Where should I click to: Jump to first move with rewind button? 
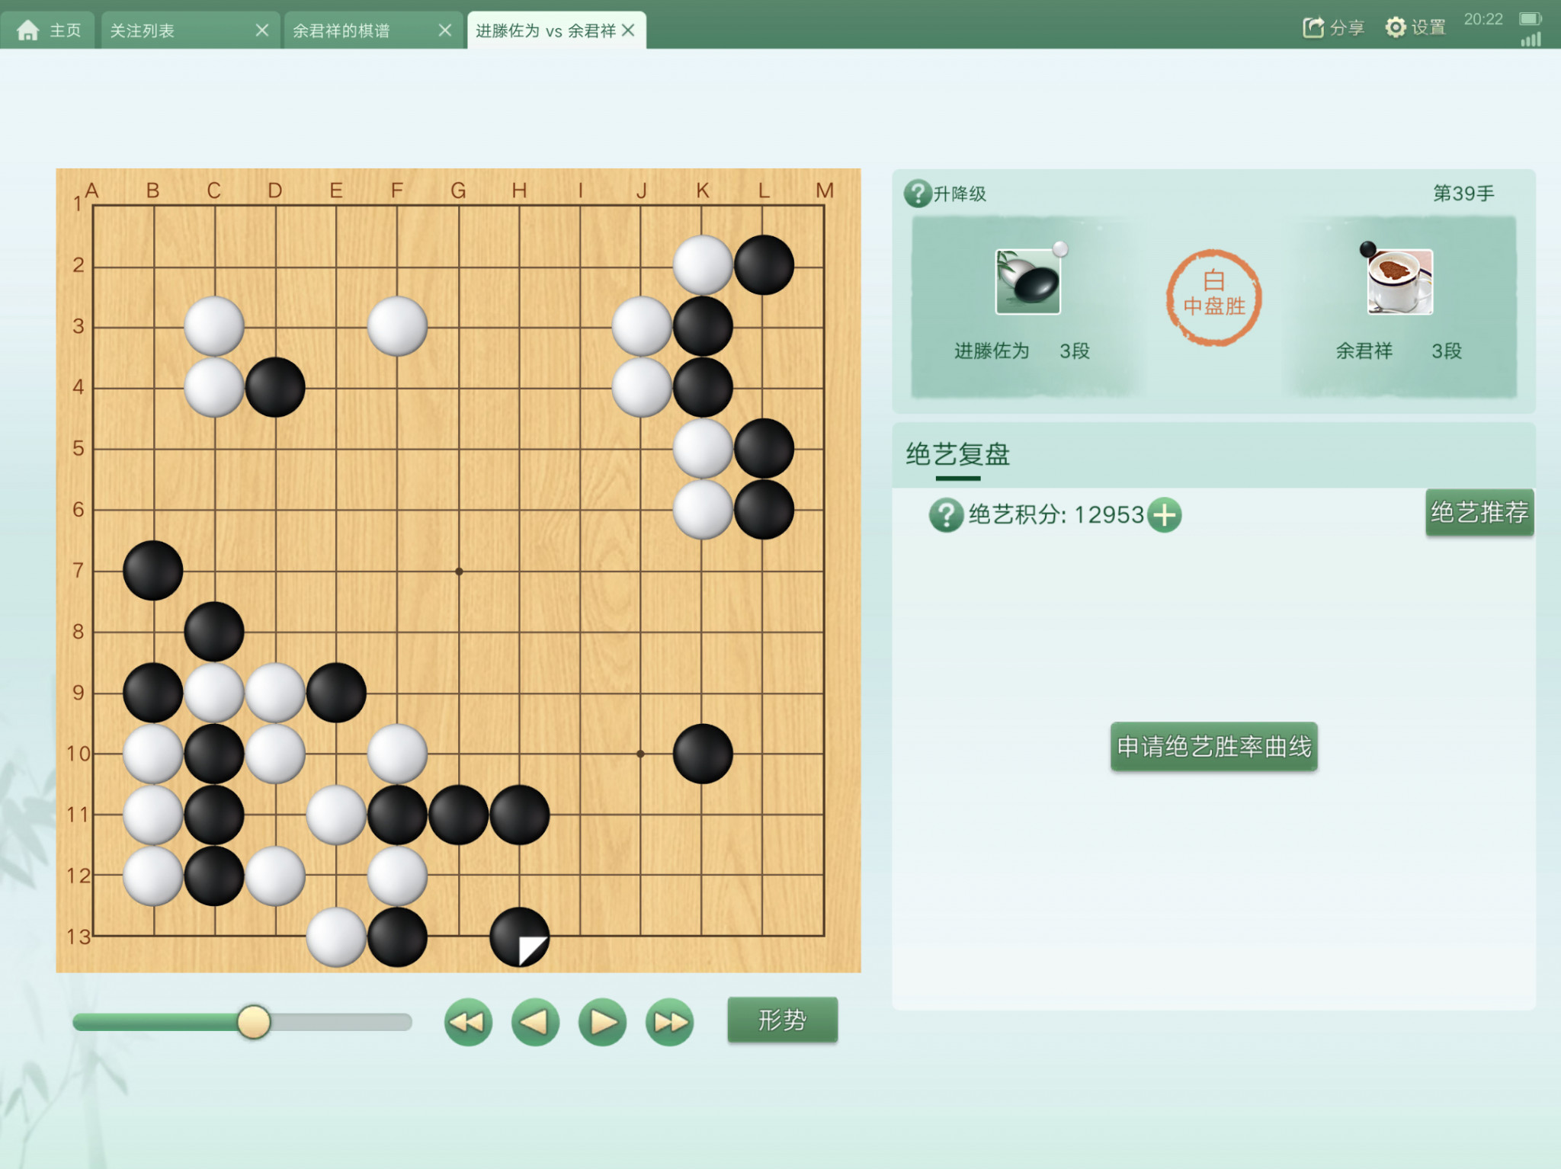(468, 1022)
